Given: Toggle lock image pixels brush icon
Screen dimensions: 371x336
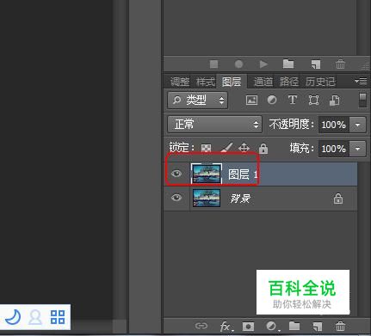Looking at the screenshot, I should [226, 148].
